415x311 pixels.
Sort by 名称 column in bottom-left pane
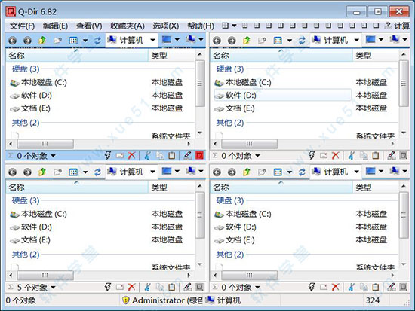(77, 188)
